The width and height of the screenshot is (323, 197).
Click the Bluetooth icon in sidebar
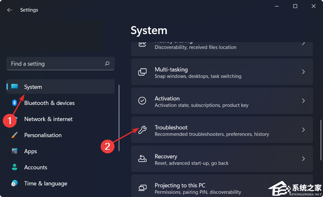pyautogui.click(x=15, y=103)
